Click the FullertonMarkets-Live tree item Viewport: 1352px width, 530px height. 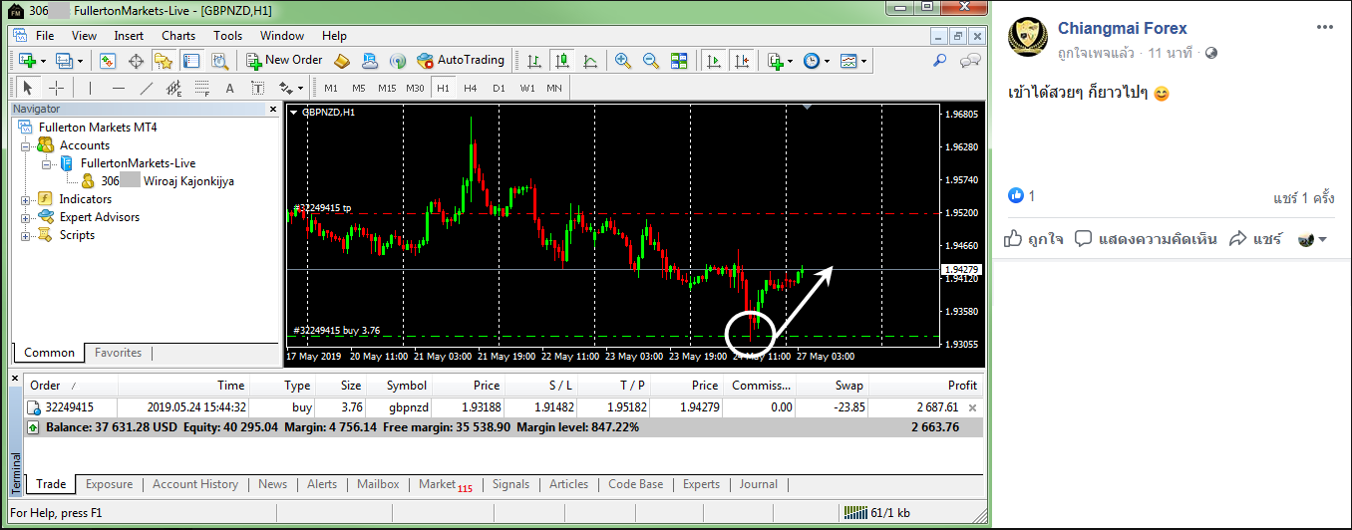tap(138, 163)
